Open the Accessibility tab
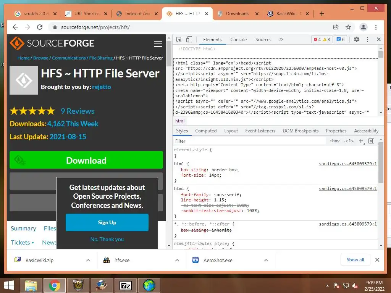The width and height of the screenshot is (391, 293). pos(366,131)
